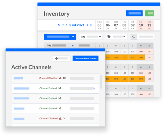Click the reset date undo arrow icon
This screenshot has height=136, width=164.
pos(59,25)
